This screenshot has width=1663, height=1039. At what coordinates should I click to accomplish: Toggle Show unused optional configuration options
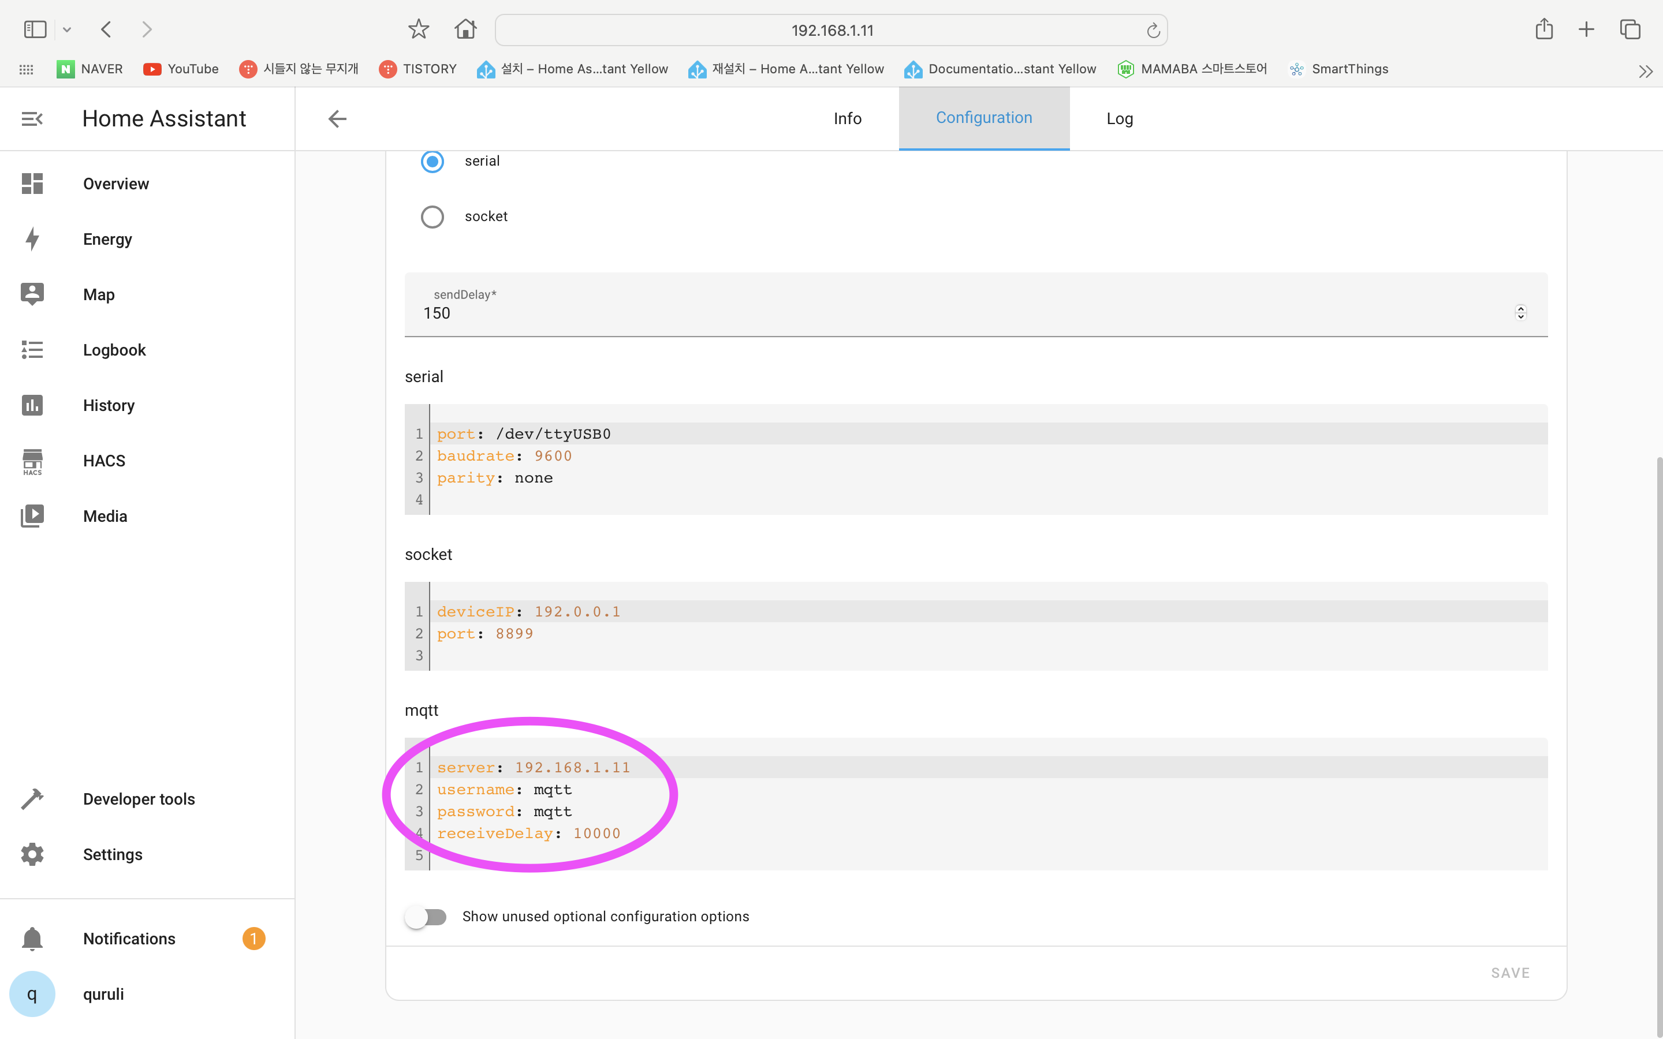(426, 917)
